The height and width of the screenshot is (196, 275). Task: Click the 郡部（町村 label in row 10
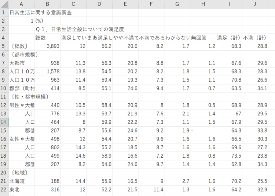pos(22,88)
